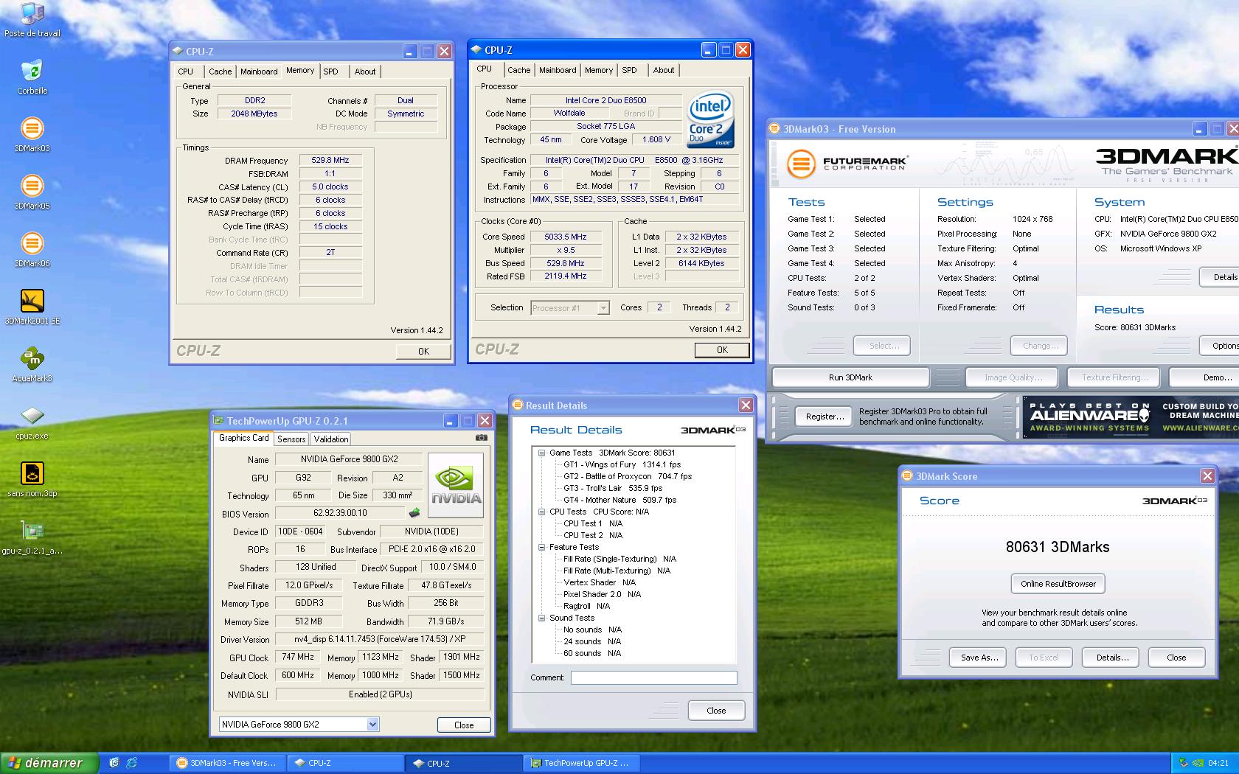Click the Internet Explorer quick launch icon
The image size is (1239, 774).
pos(132,763)
